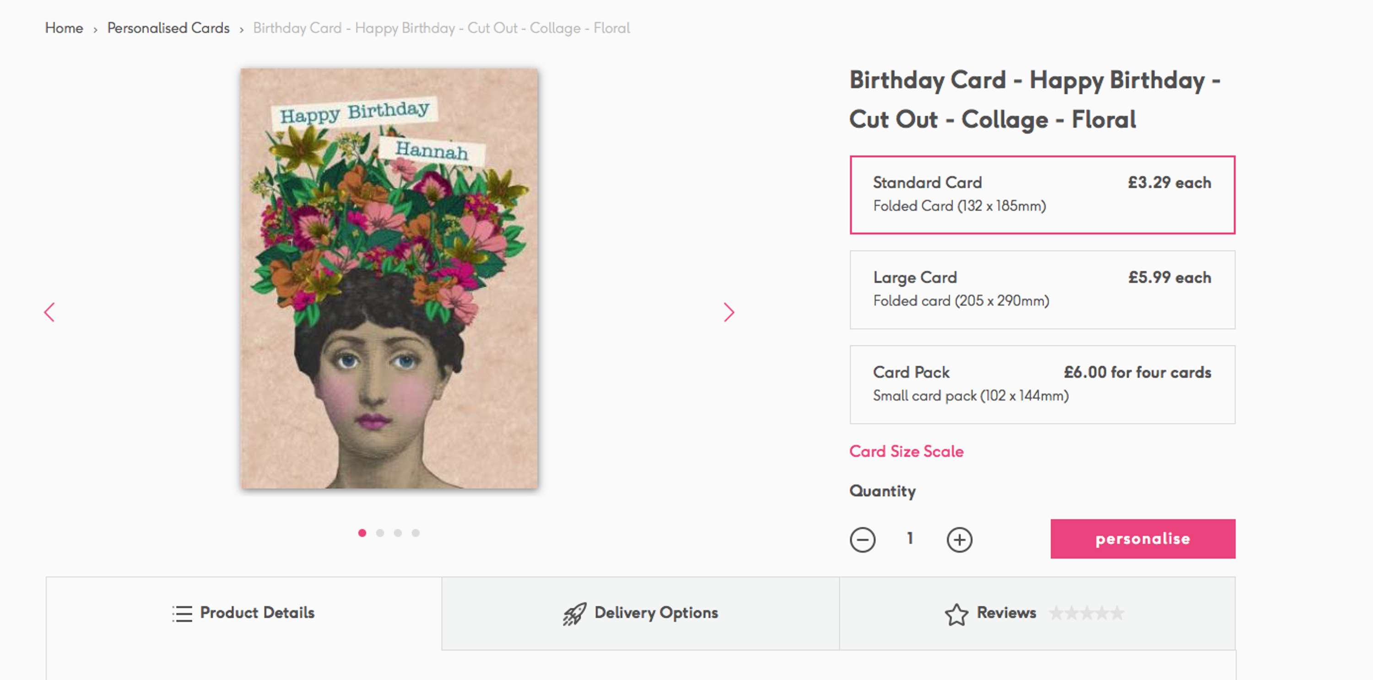Viewport: 1373px width, 680px height.
Task: Select the Standard Card option
Action: pos(1042,195)
